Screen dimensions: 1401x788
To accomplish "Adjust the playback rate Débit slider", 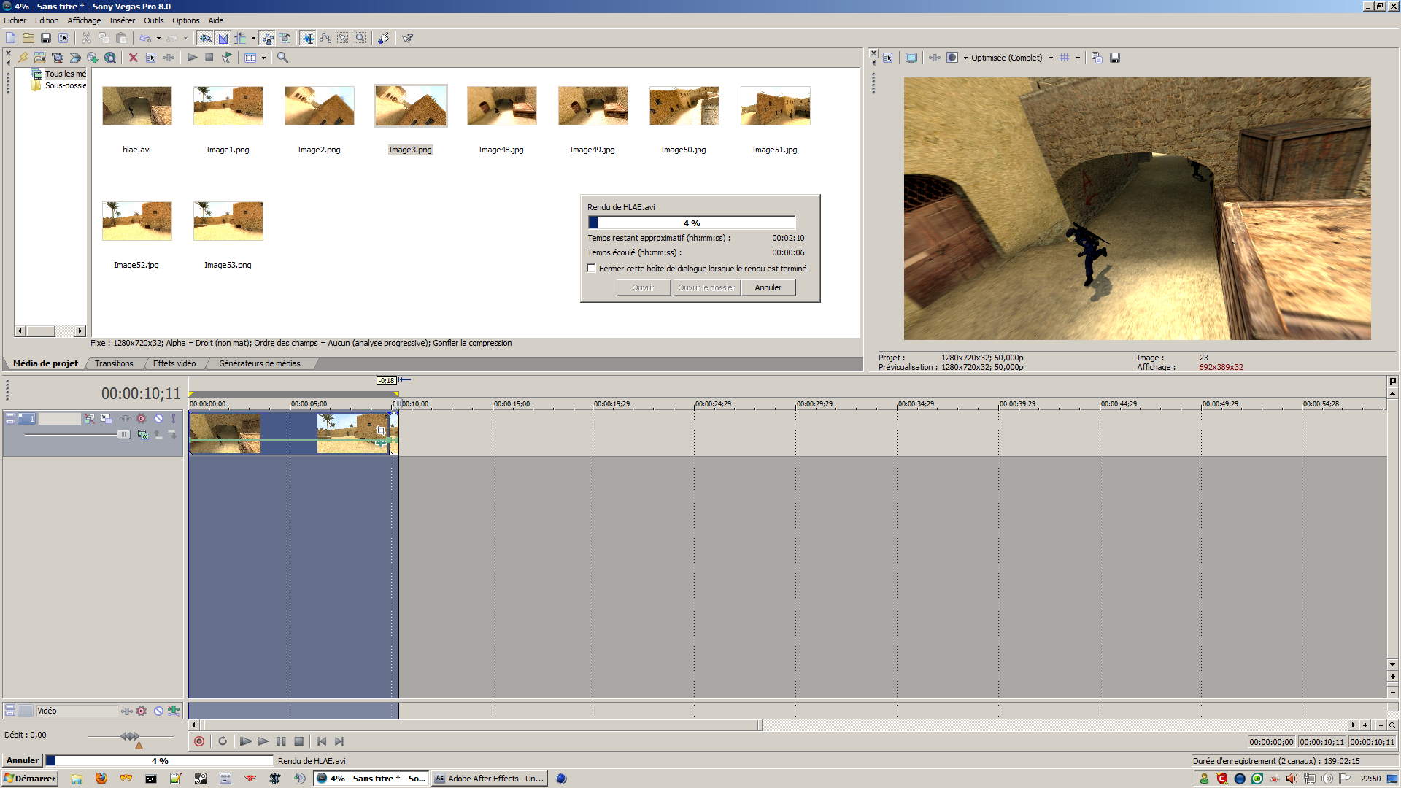I will 131,737.
